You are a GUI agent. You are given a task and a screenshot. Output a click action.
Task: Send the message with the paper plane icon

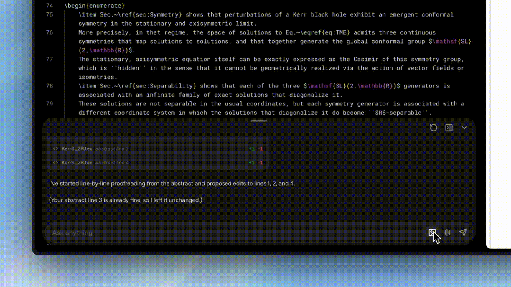click(x=463, y=233)
